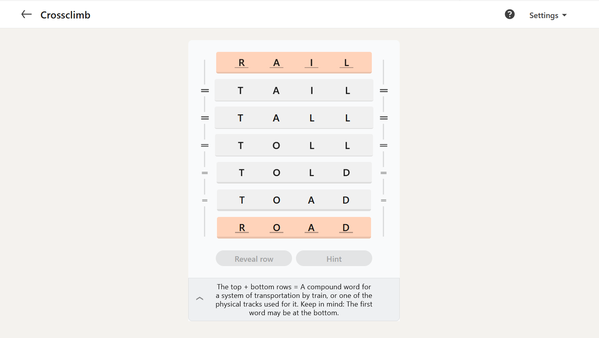
Task: Select the I letter in RAIL row
Action: pyautogui.click(x=311, y=63)
